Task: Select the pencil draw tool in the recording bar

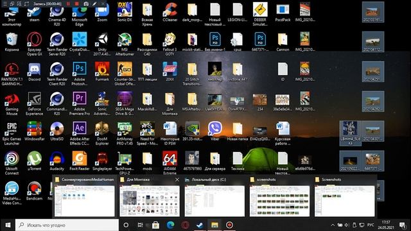Action: tap(94, 4)
